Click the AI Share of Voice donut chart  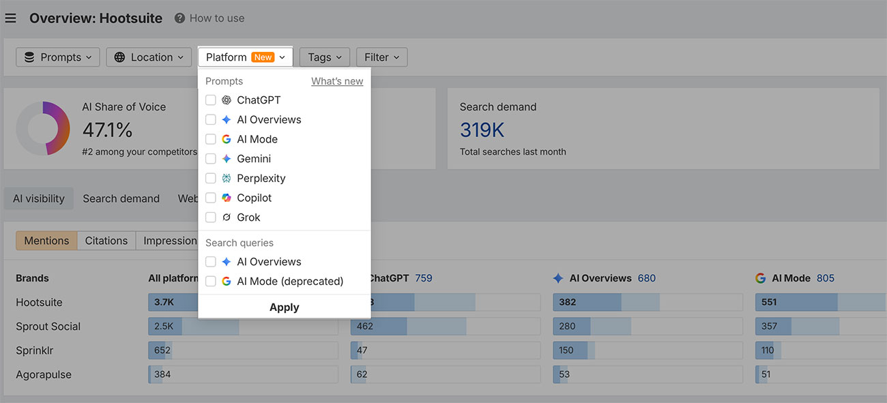pos(43,128)
